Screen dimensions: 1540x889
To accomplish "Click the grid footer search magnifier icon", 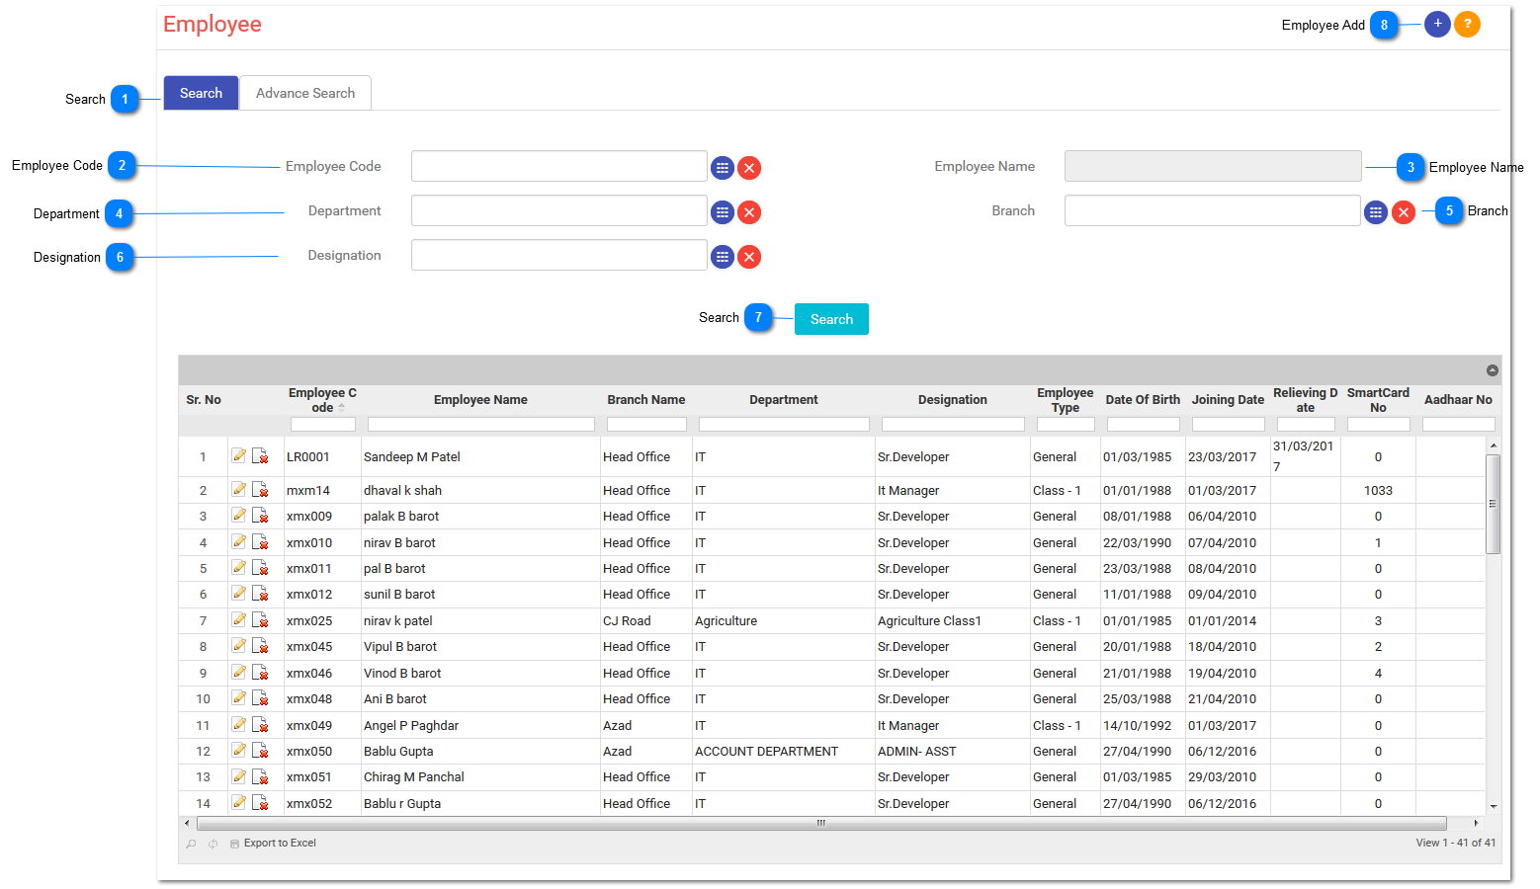I will 191,844.
